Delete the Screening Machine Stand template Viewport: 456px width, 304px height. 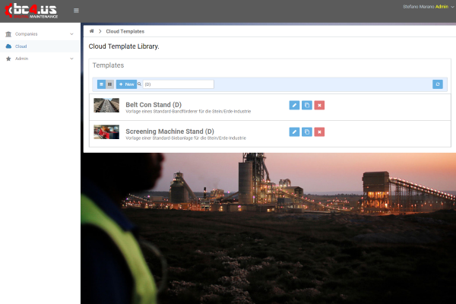pos(319,131)
